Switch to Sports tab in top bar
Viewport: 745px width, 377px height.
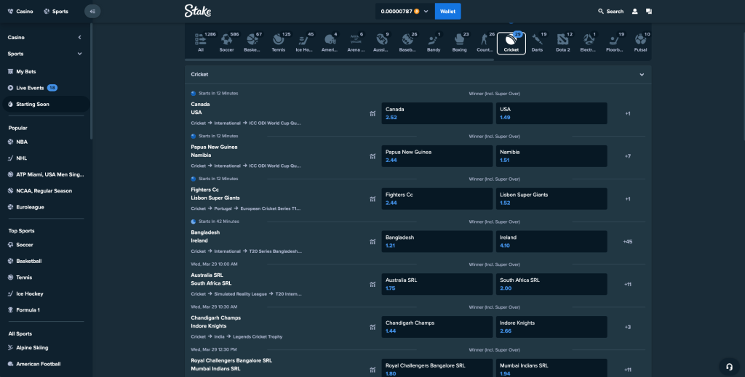point(56,12)
